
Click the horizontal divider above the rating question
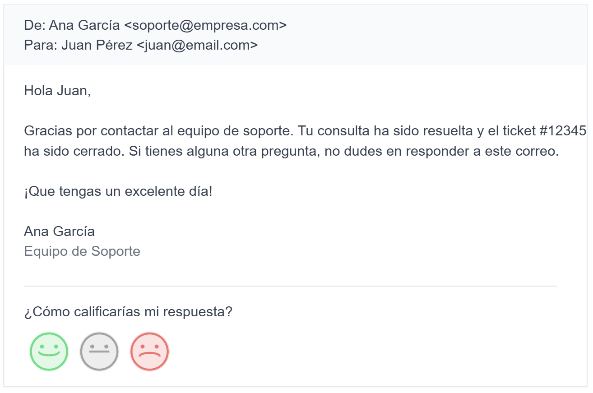click(x=290, y=286)
